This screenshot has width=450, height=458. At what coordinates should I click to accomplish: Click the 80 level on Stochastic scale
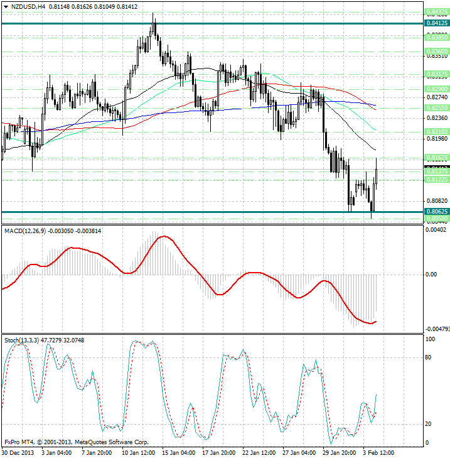click(x=429, y=357)
